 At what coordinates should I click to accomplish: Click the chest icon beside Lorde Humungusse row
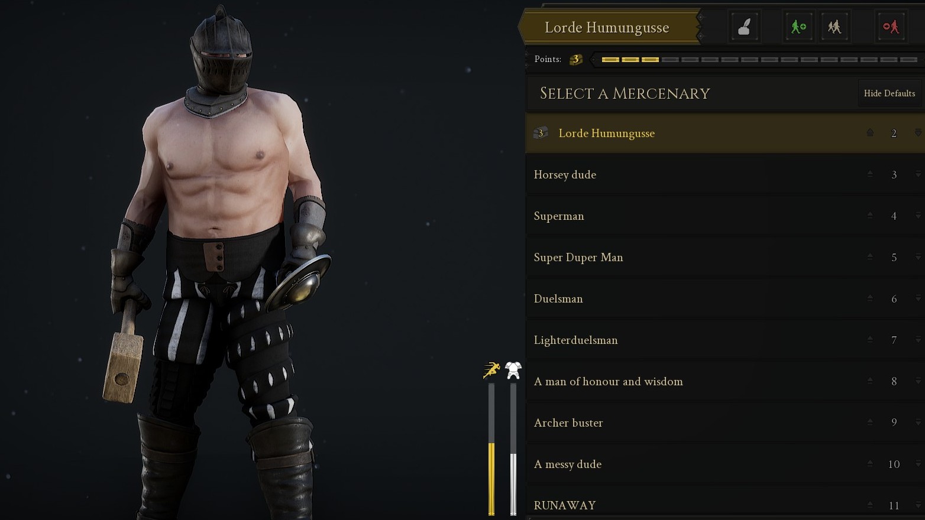point(541,133)
